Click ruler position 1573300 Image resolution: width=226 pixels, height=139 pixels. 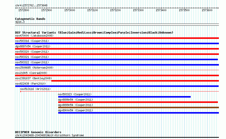point(138,10)
